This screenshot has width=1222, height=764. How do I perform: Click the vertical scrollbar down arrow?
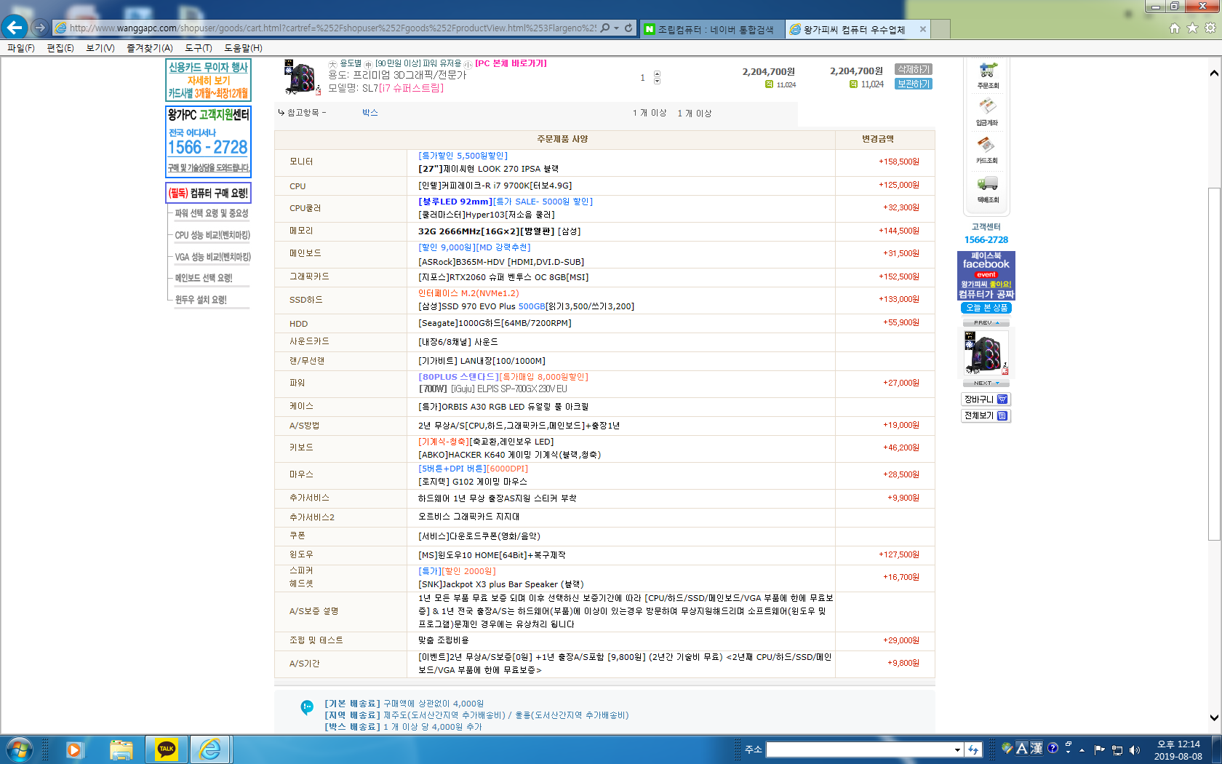point(1214,717)
